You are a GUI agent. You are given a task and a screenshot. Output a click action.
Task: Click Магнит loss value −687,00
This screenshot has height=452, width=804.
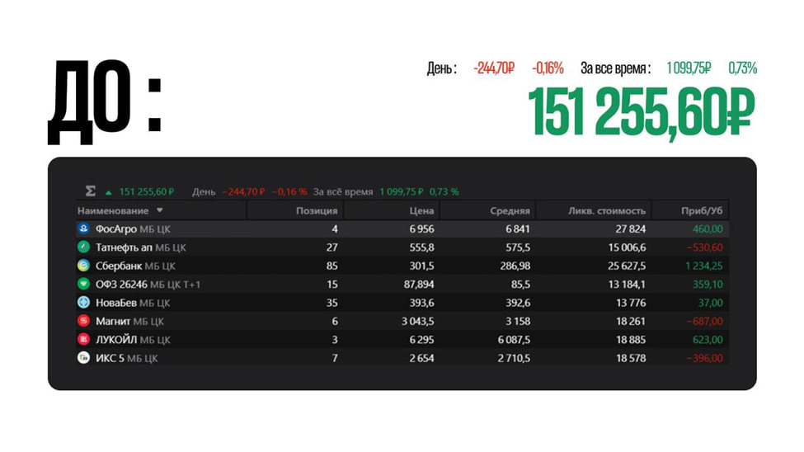pos(704,321)
